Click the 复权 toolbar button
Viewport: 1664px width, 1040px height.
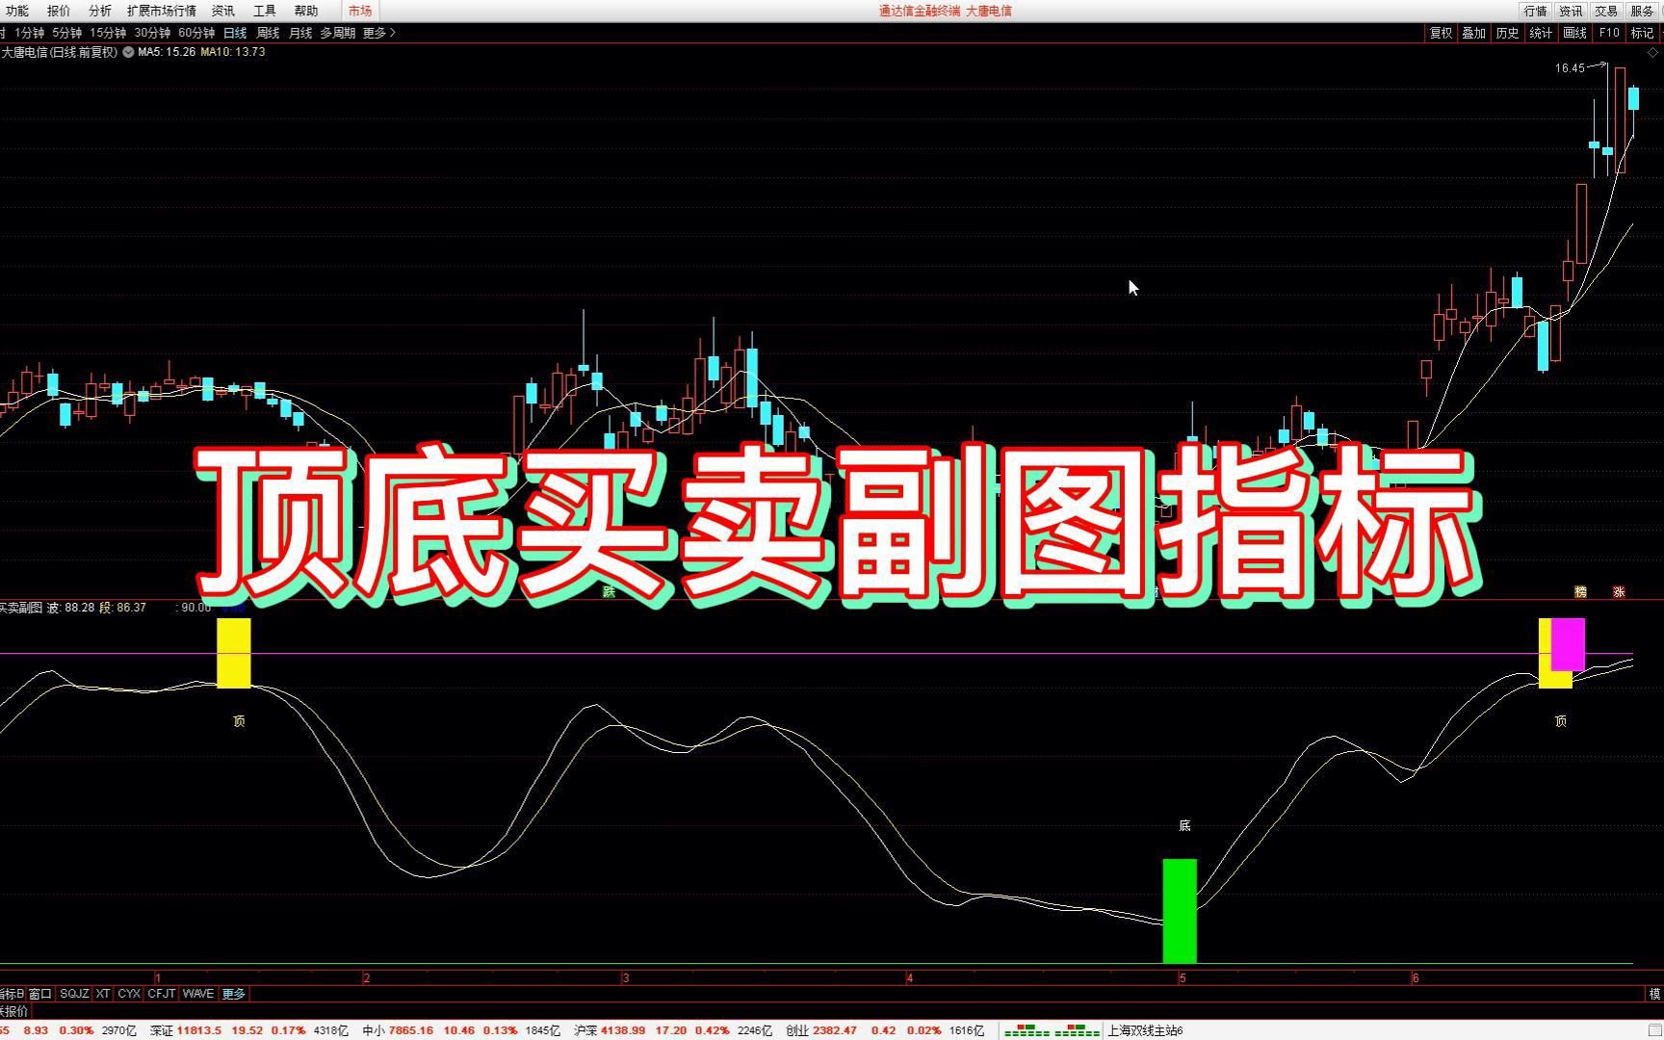(x=1441, y=33)
